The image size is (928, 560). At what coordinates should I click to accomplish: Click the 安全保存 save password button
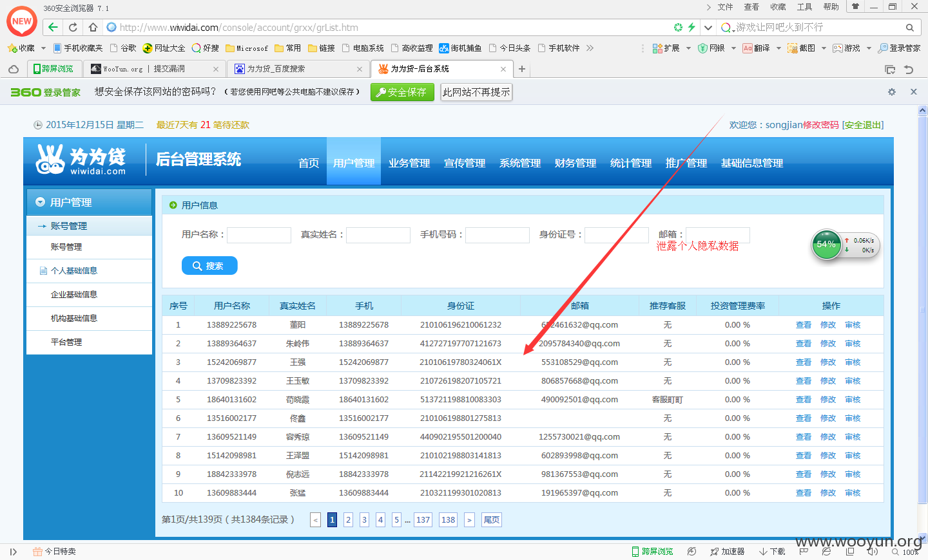[402, 92]
